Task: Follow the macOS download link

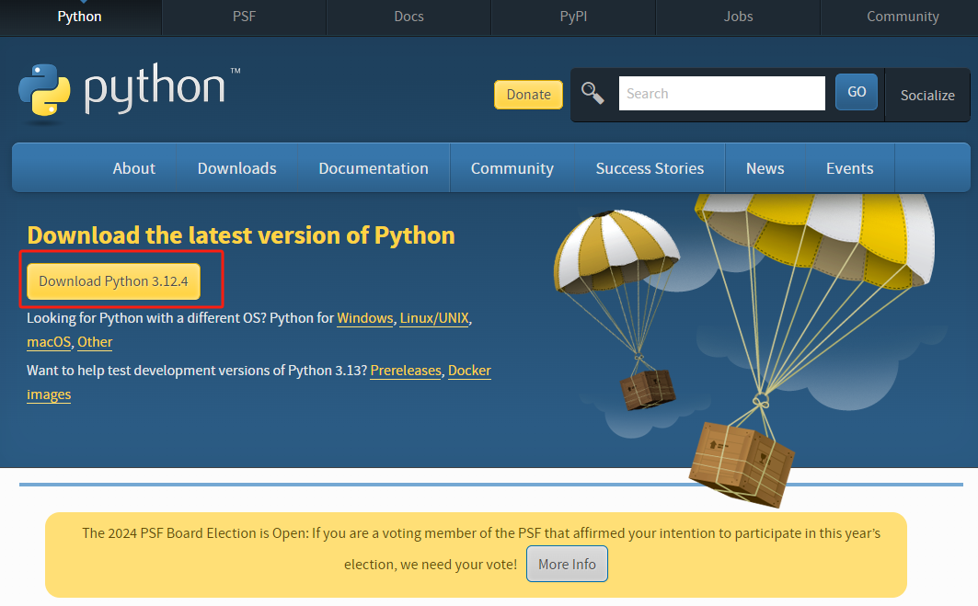Action: pos(49,342)
